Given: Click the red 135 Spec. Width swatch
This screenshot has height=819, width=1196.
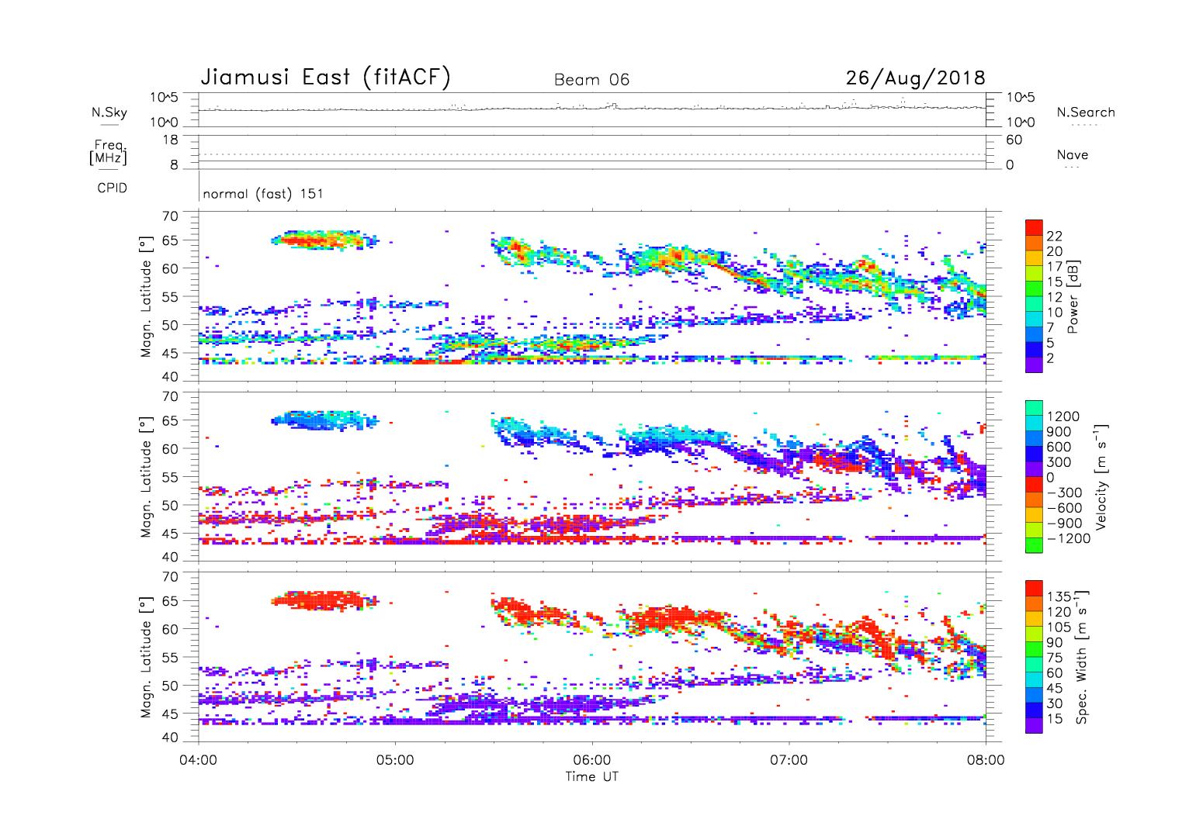Looking at the screenshot, I should pyautogui.click(x=1033, y=587).
